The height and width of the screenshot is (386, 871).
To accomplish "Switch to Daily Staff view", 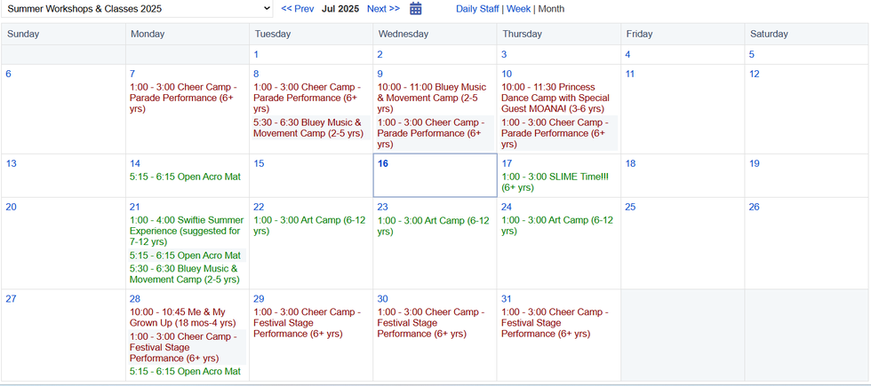I will click(477, 9).
